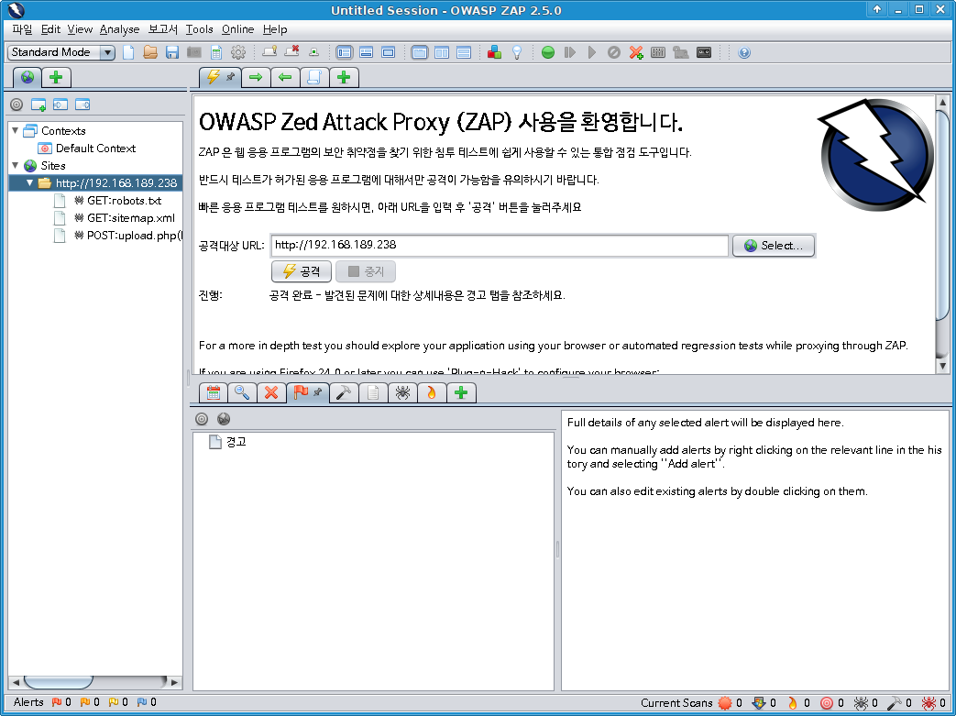This screenshot has width=956, height=716.
Task: Click the Import Context icon
Action: pos(60,105)
